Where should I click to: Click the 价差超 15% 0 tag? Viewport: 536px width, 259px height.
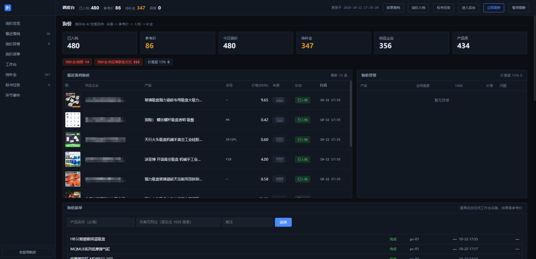(x=159, y=62)
